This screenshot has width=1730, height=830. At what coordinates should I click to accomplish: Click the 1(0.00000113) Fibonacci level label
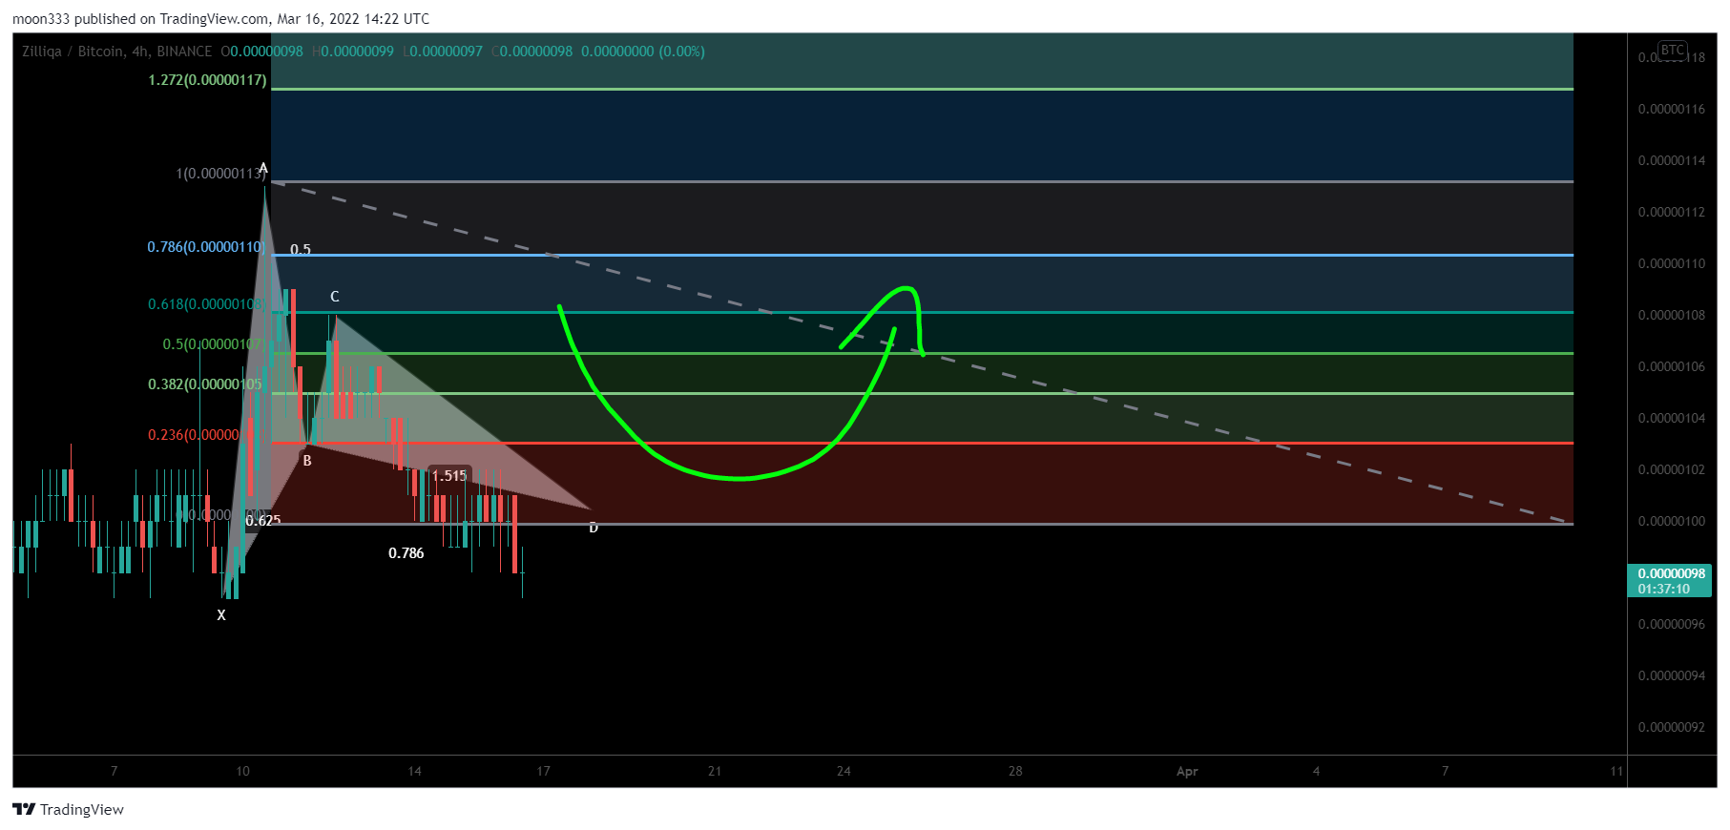point(220,174)
